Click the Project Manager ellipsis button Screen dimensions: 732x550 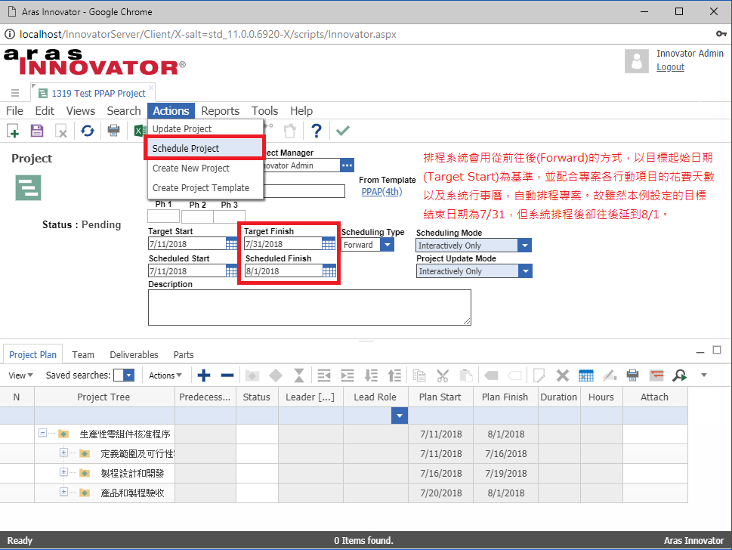click(x=347, y=165)
